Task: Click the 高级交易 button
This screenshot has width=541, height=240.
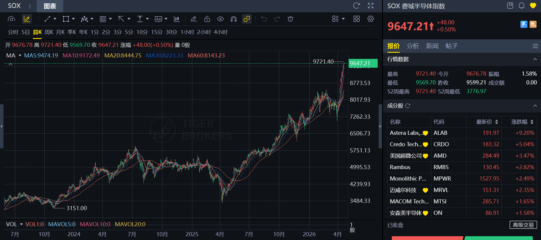Action: click(523, 225)
